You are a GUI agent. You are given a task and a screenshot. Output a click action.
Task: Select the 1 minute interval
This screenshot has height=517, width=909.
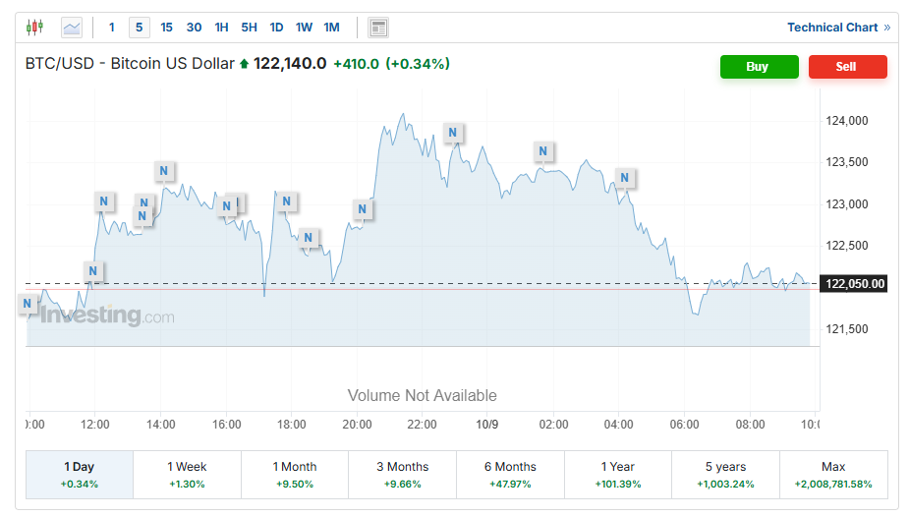(112, 28)
